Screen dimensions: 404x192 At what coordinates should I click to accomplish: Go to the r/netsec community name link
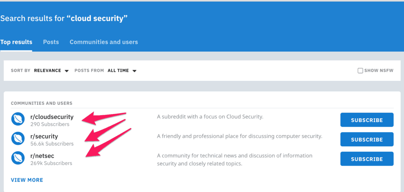click(x=42, y=156)
